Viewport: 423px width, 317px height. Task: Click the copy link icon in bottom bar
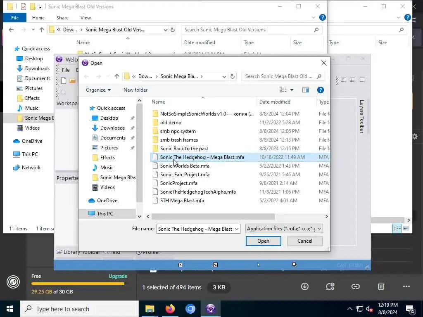tap(356, 286)
